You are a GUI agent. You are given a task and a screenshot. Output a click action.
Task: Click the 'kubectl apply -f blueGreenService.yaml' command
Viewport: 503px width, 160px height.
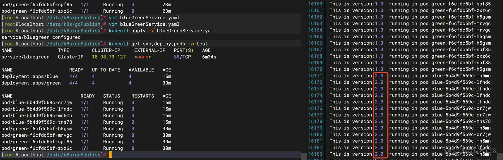point(162,31)
